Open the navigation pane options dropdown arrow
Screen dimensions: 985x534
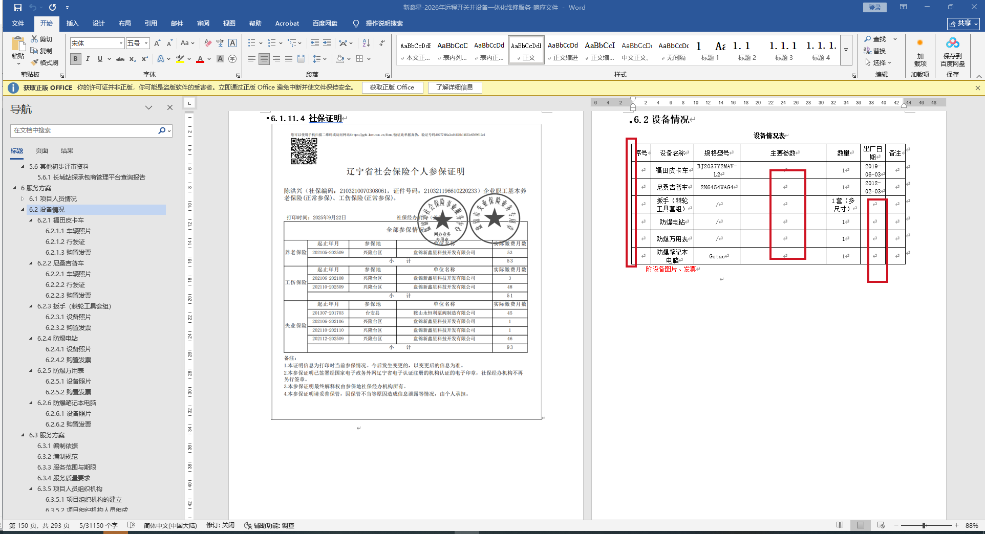pyautogui.click(x=148, y=107)
